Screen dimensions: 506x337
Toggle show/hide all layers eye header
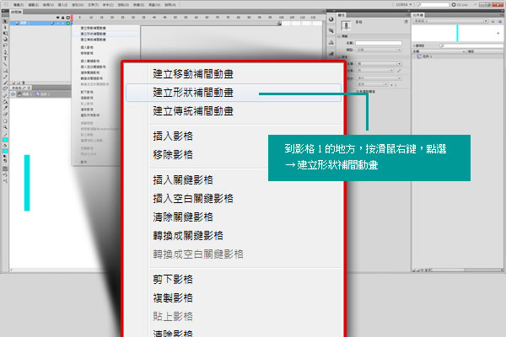pos(57,18)
